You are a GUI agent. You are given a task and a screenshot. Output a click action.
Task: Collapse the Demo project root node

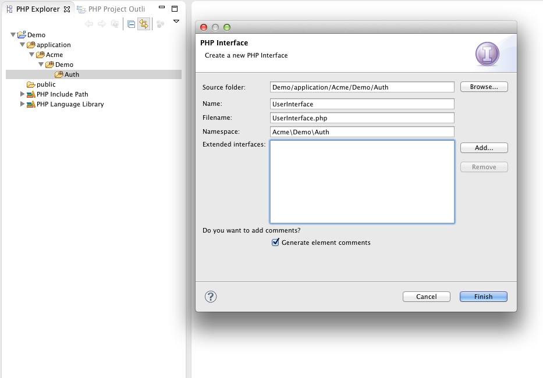coord(13,35)
